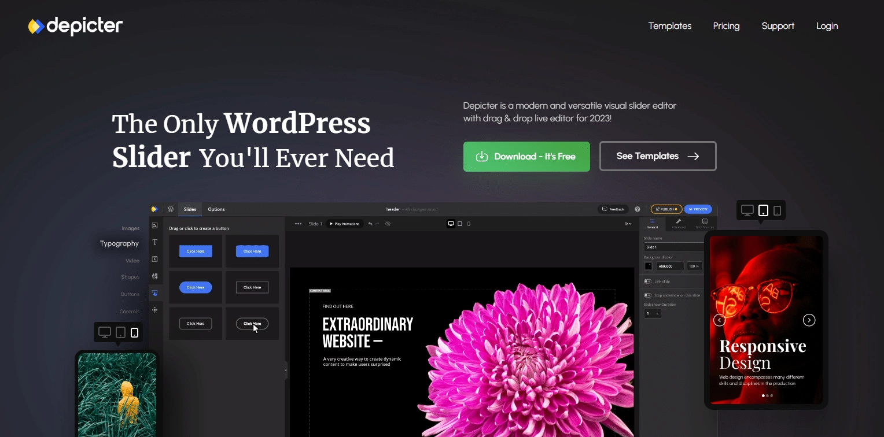Pick the pill-shaped blue Click Here preset

click(x=196, y=287)
